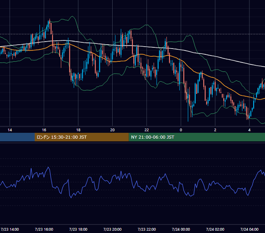Click the 7/23 14:00 date label
Screen dimensions: 265x233
tap(10, 229)
